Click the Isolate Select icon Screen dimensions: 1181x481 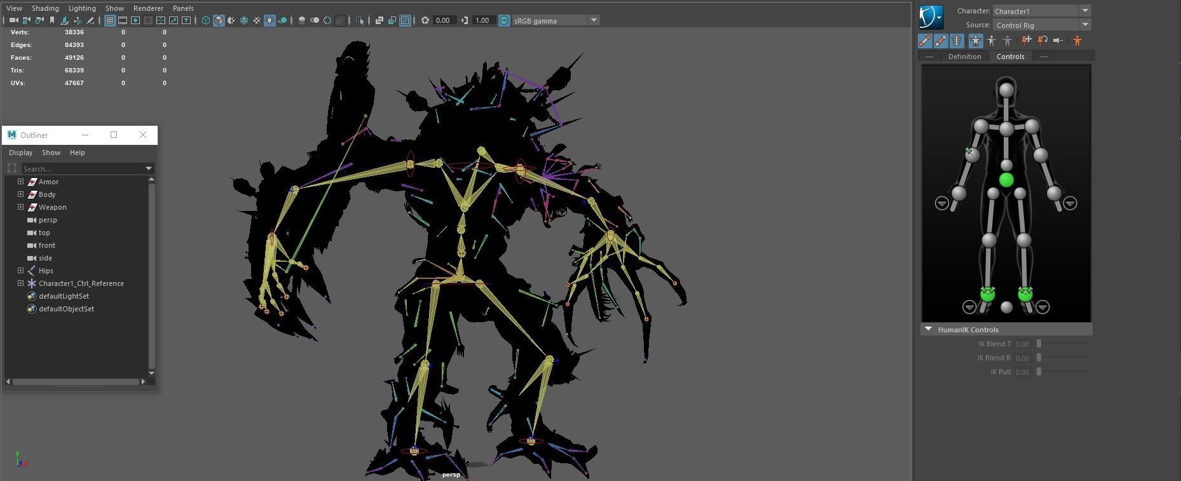click(360, 20)
